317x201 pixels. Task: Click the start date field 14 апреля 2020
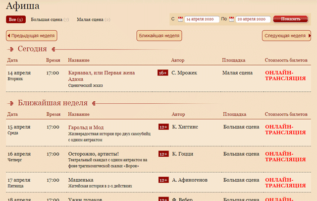pyautogui.click(x=202, y=19)
